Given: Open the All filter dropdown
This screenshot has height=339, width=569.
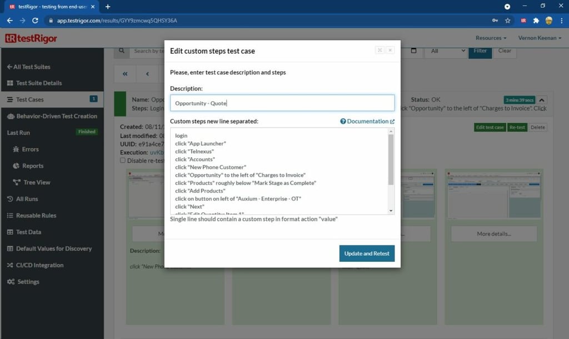Looking at the screenshot, I should (446, 50).
